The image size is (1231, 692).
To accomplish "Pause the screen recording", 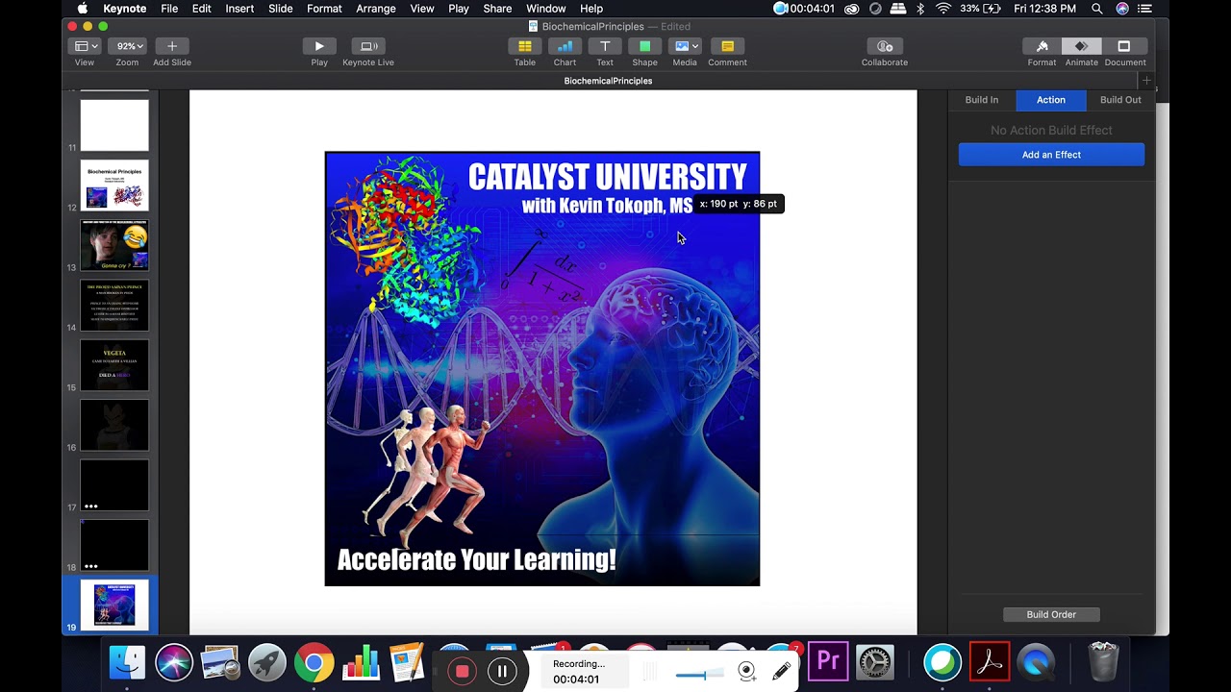I will tap(502, 671).
